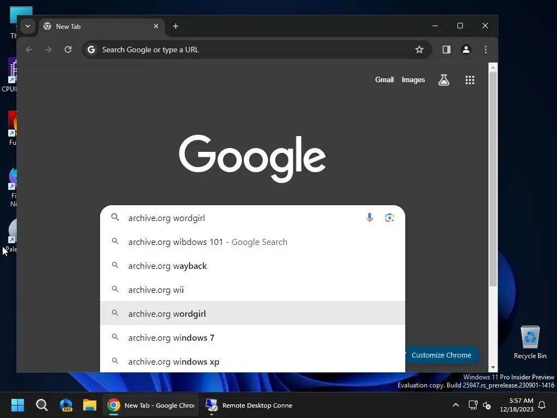This screenshot has height=418, width=557.
Task: Start voice search with microphone icon
Action: pos(369,218)
